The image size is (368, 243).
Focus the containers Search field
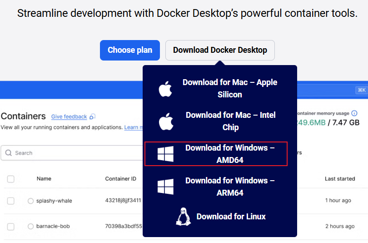(73, 153)
